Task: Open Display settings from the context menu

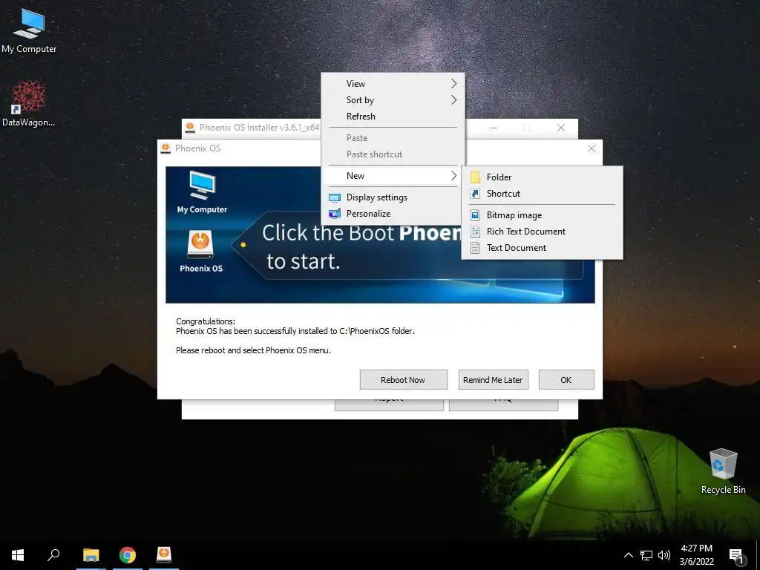Action: coord(393,197)
